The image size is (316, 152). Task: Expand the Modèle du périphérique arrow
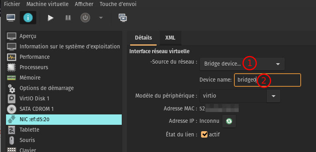point(274,96)
